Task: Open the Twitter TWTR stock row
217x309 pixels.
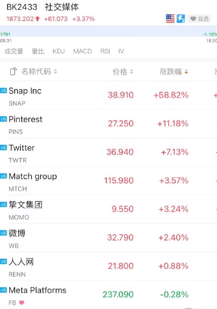Action: point(108,152)
